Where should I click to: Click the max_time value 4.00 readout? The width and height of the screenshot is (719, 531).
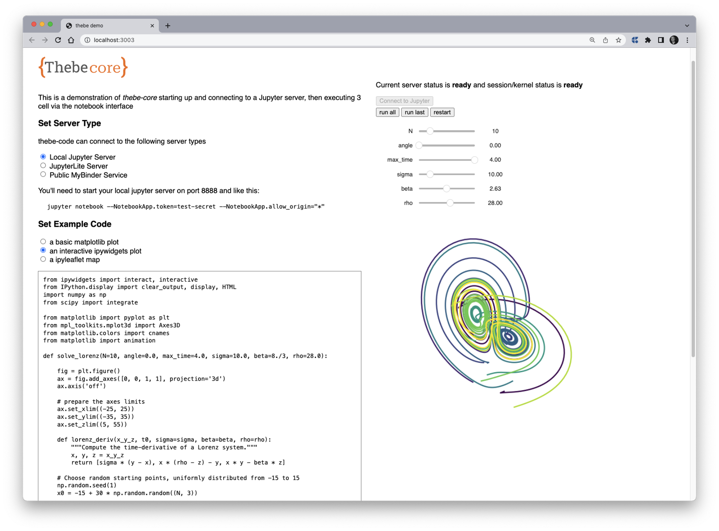[495, 160]
